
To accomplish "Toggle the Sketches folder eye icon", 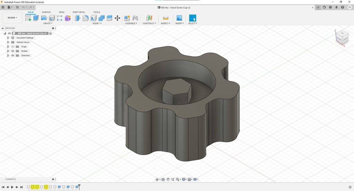I will point(13,56).
